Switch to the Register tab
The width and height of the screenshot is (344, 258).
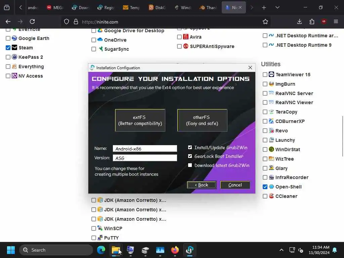coord(106,7)
